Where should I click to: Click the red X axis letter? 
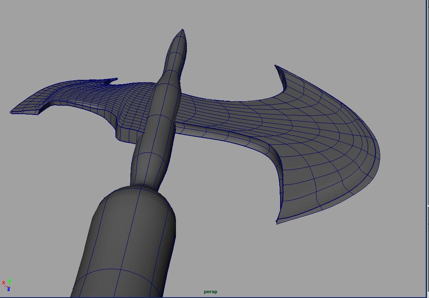[x=4, y=283]
